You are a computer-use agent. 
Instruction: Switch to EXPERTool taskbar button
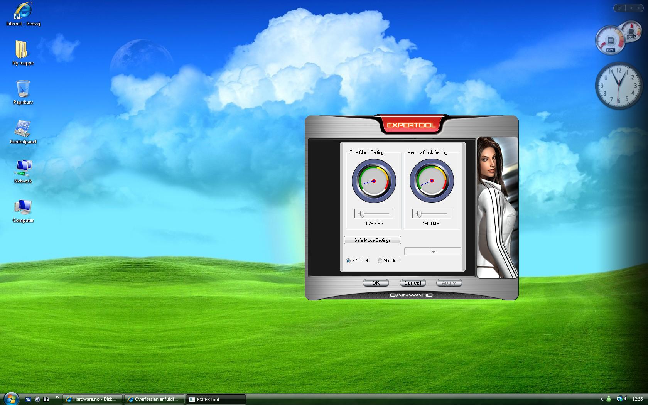pos(216,399)
